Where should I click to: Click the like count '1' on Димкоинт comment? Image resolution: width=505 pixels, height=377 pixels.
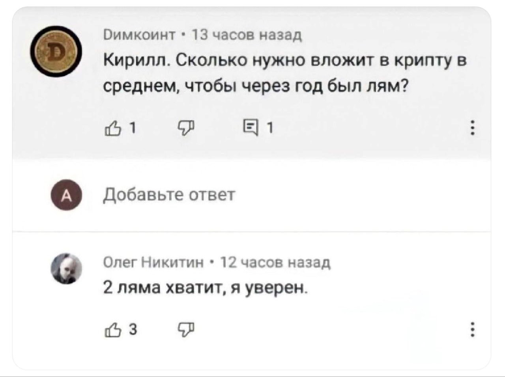pos(133,128)
